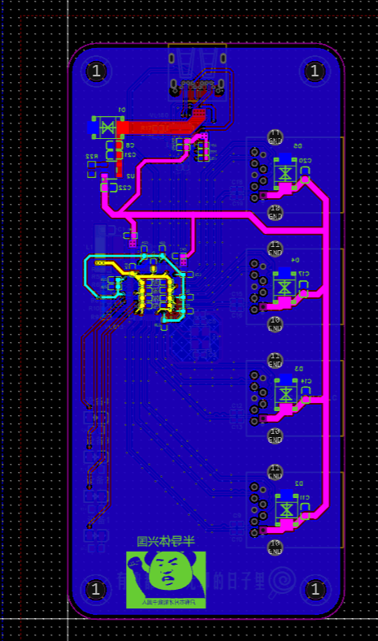Click the D1 diode footprint symbol
This screenshot has width=378, height=641.
tap(108, 128)
